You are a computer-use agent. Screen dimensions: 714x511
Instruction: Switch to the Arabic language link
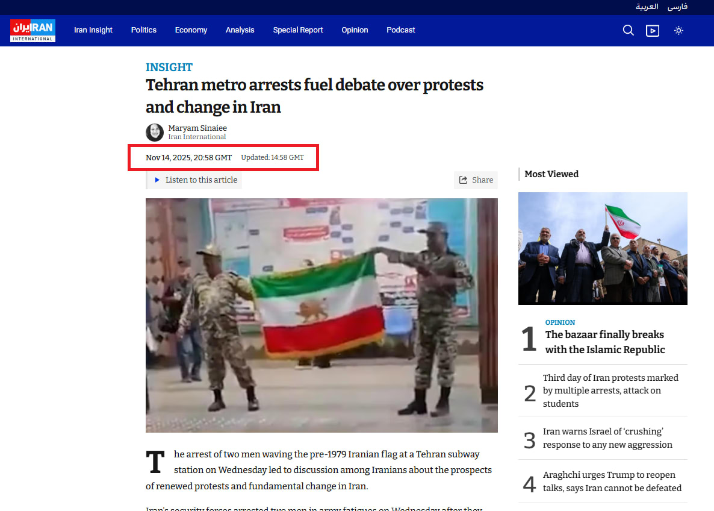(x=647, y=7)
